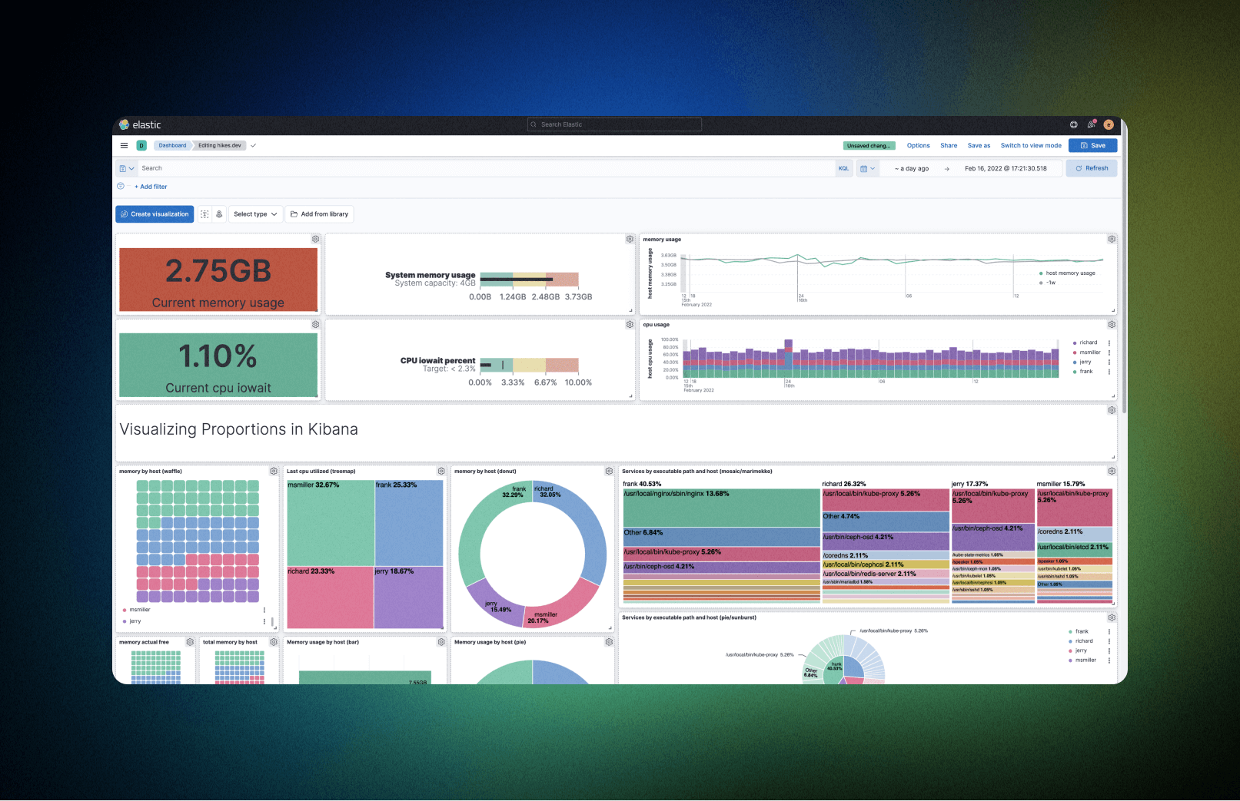Screen dimensions: 1240x801
Task: Set the '~ a day ago' start date
Action: click(x=912, y=169)
